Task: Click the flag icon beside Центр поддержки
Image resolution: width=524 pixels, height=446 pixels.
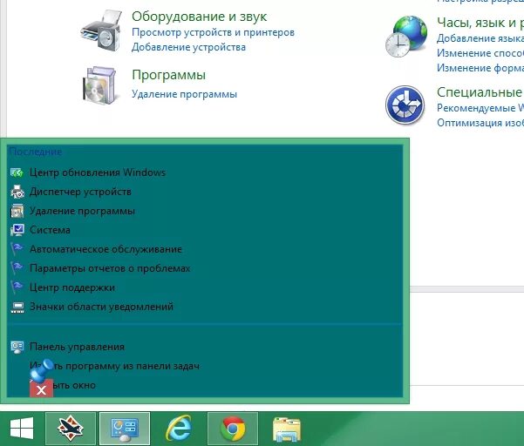Action: pos(17,287)
